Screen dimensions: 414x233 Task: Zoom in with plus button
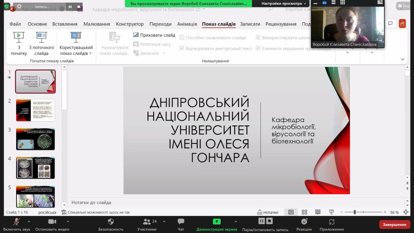385,212
